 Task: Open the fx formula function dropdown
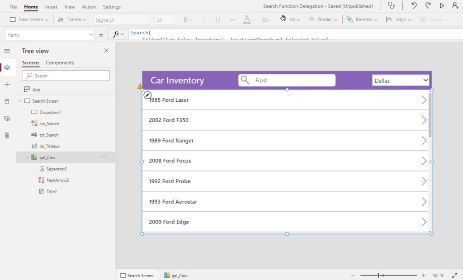(x=118, y=34)
